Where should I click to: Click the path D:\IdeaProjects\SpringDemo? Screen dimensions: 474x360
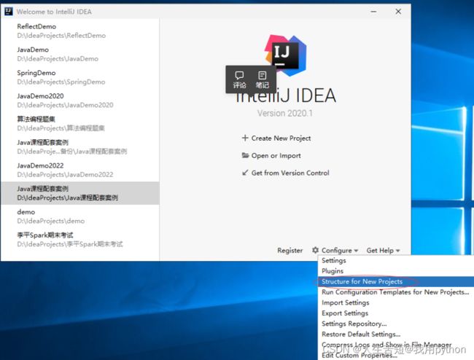[61, 82]
